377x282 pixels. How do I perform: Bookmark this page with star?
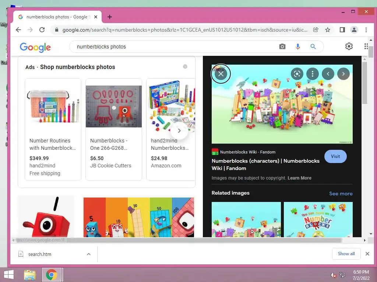coord(327,30)
